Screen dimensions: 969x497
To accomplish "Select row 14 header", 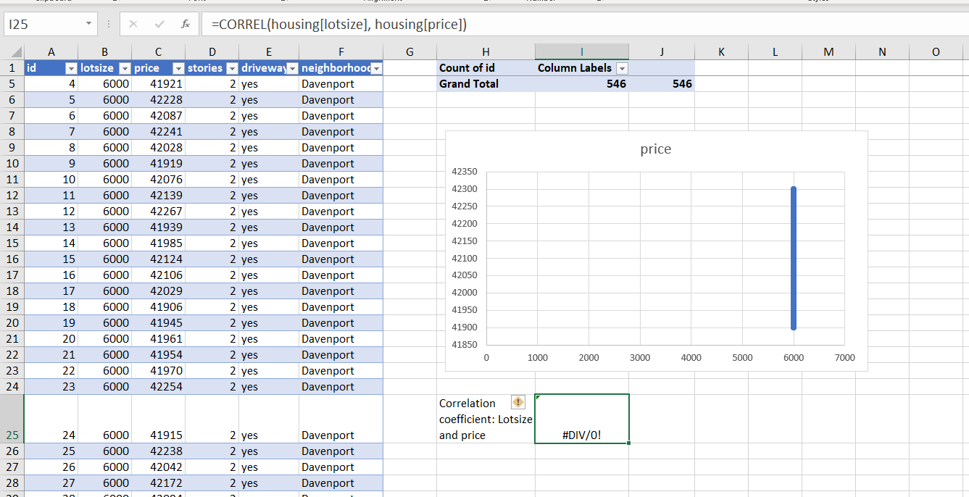I will [12, 227].
